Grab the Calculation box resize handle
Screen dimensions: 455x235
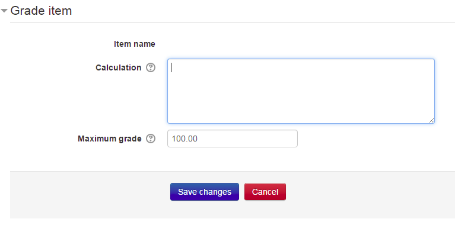[431, 120]
